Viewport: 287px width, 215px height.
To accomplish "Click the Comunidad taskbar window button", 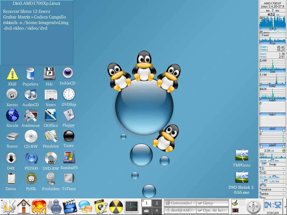I will 180,203.
